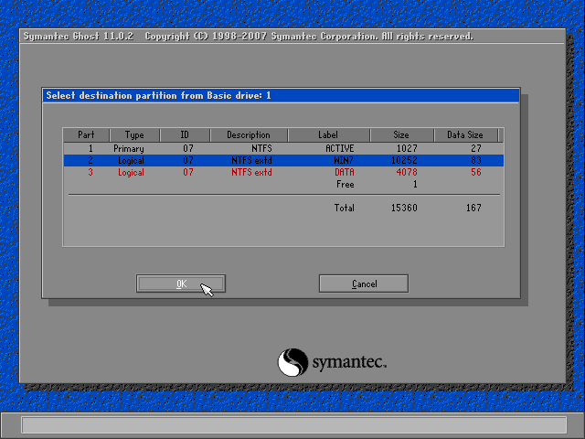Click the OK button
This screenshot has width=585, height=439.
[x=181, y=284]
